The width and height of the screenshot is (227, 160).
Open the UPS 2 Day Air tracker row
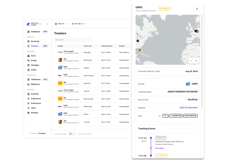[x=93, y=122]
